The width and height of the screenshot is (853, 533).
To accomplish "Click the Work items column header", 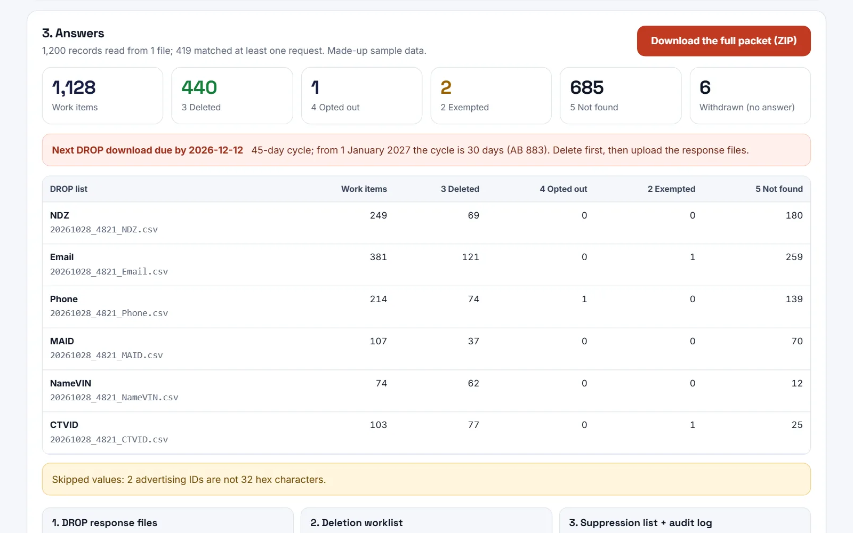I will click(x=364, y=189).
